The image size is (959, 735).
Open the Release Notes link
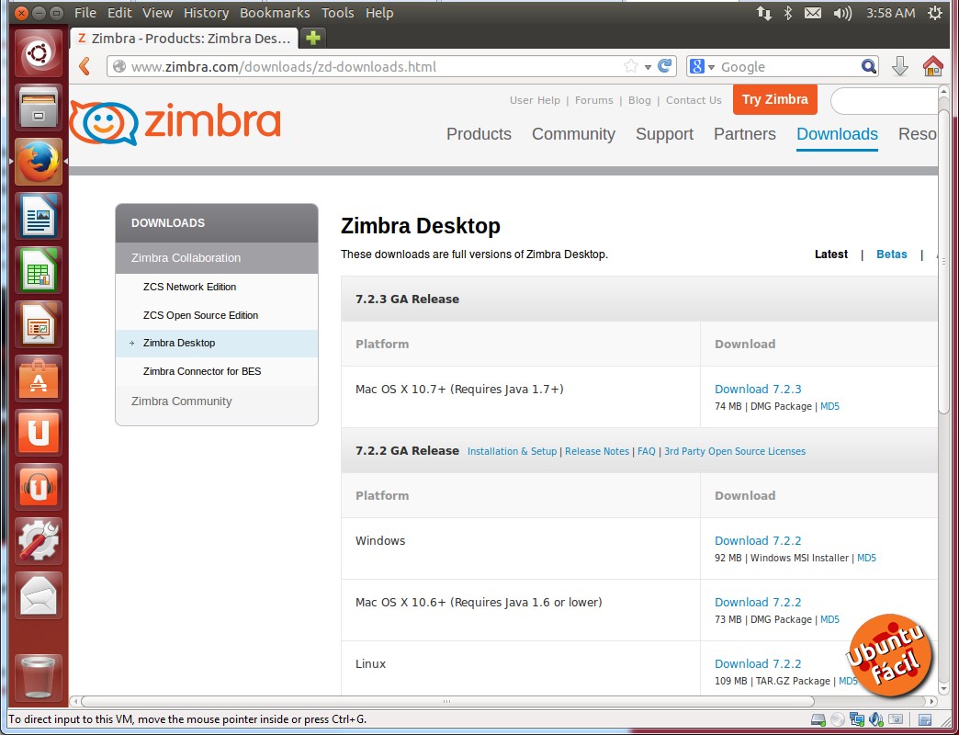pos(597,451)
